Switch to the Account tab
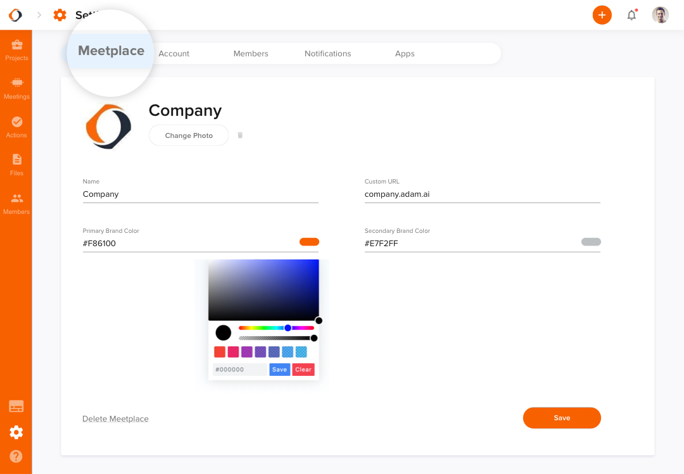Viewport: 684px width, 474px height. point(174,54)
